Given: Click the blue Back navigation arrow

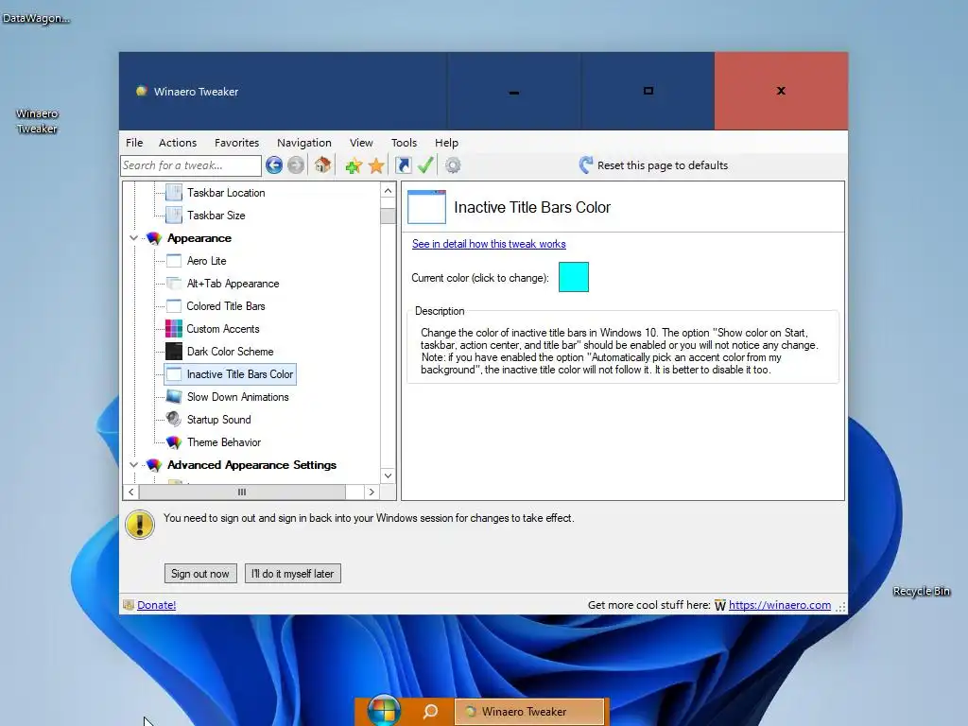Looking at the screenshot, I should coord(274,164).
